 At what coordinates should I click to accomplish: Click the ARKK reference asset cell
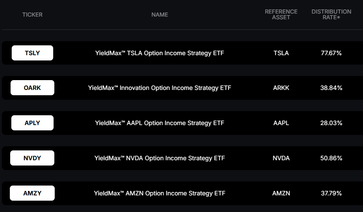281,88
